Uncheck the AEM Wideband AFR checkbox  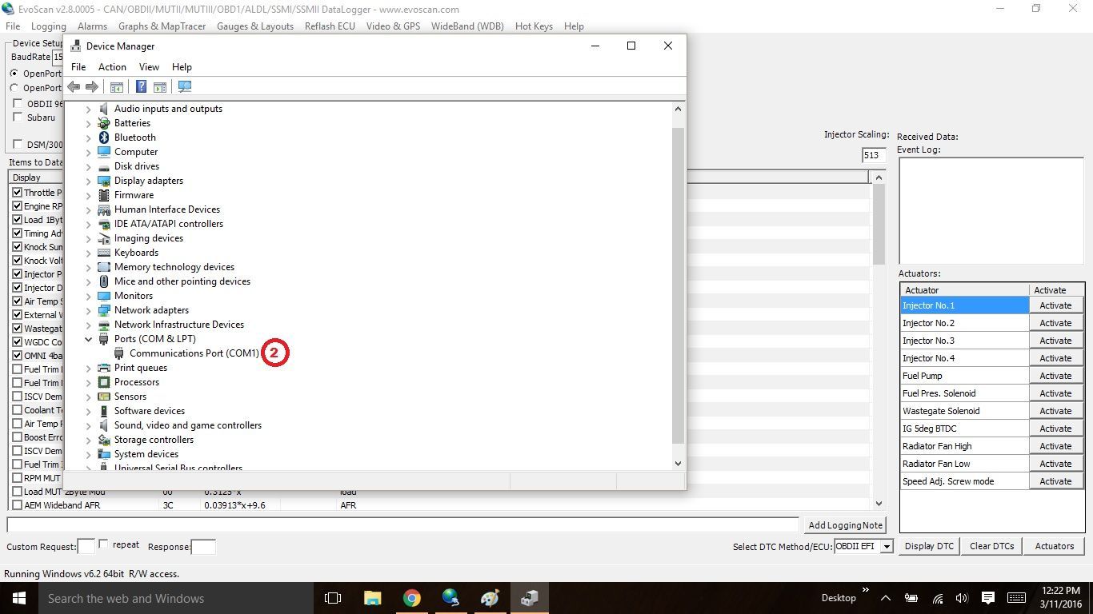[17, 505]
